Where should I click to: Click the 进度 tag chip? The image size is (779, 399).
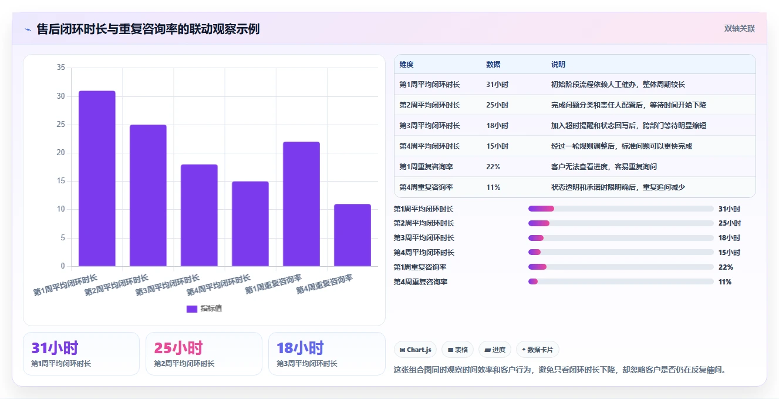[x=495, y=350]
